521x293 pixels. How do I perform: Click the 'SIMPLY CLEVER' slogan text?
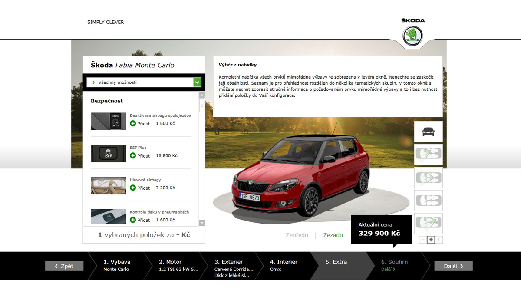(106, 22)
